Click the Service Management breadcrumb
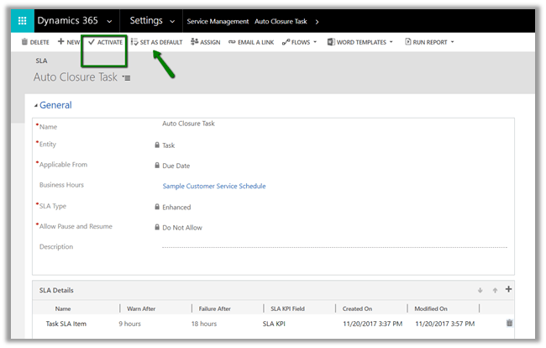Screen dimensions: 546x348 pyautogui.click(x=218, y=21)
